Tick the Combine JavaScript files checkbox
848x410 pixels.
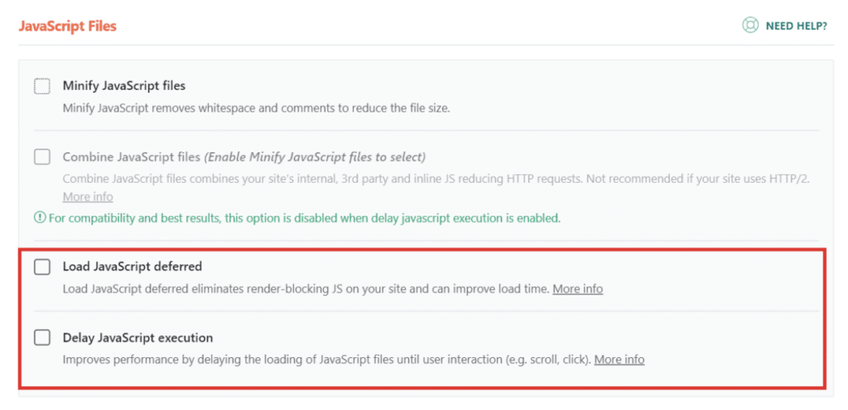click(x=42, y=157)
